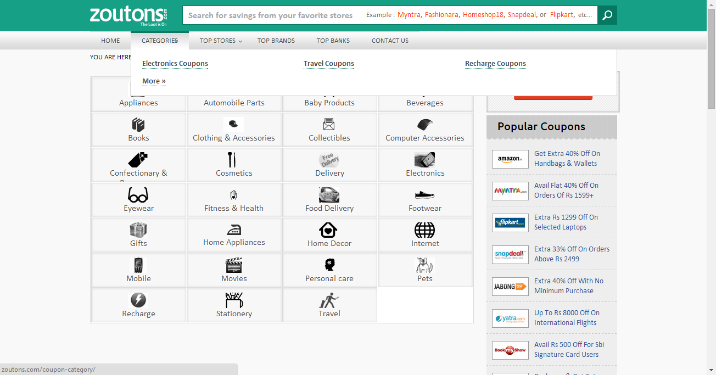Click the Snapdeal logo thumbnail

coord(510,255)
